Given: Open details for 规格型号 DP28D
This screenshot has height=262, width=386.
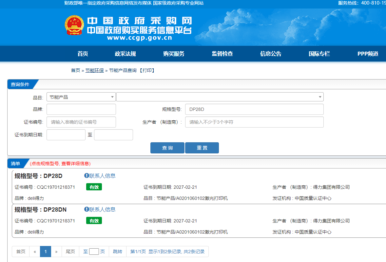Looking at the screenshot, I should [38, 176].
